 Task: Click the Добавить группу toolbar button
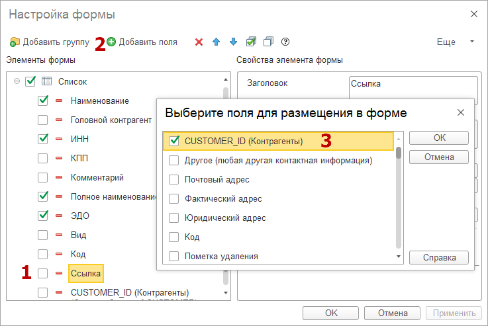pos(50,42)
